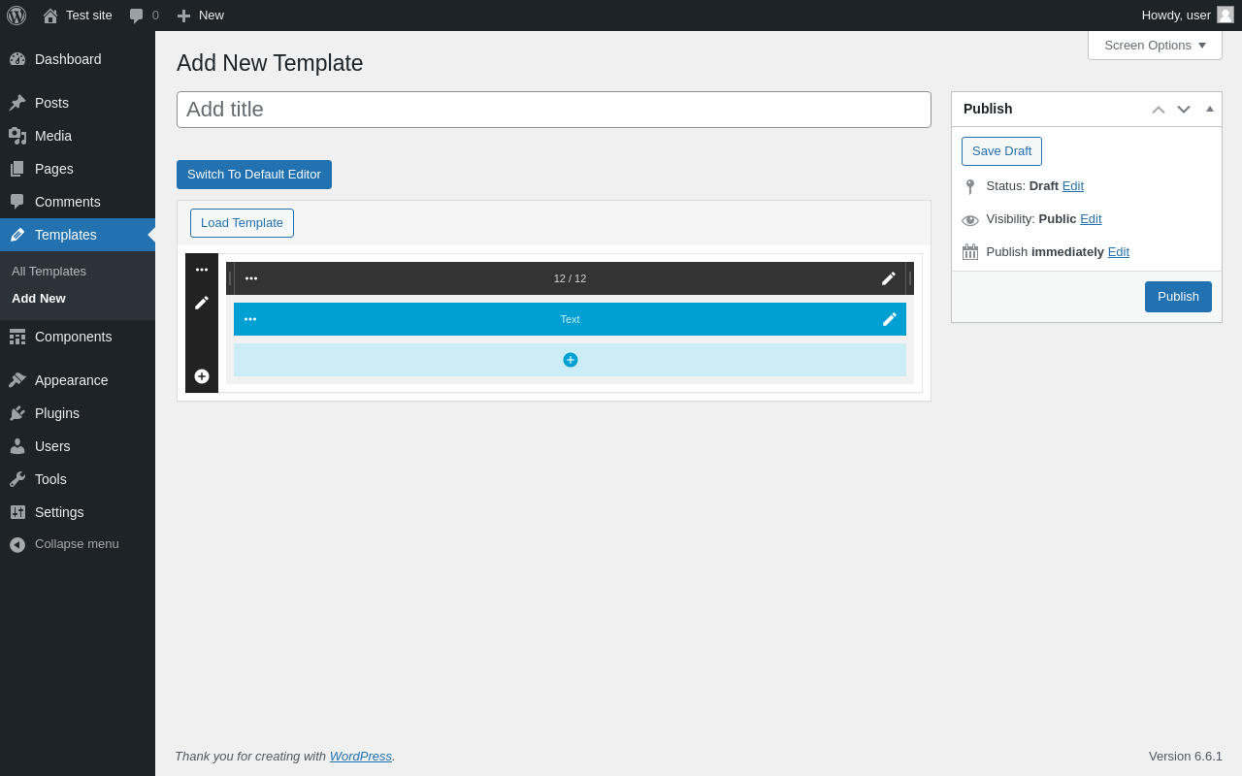The image size is (1242, 776).
Task: Edit the 12 / 12 column pencil
Action: [889, 278]
